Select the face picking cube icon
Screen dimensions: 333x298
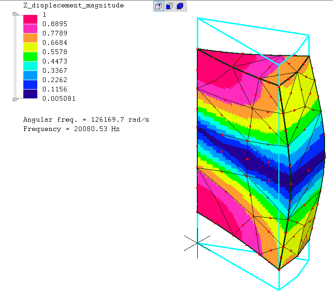pyautogui.click(x=169, y=6)
